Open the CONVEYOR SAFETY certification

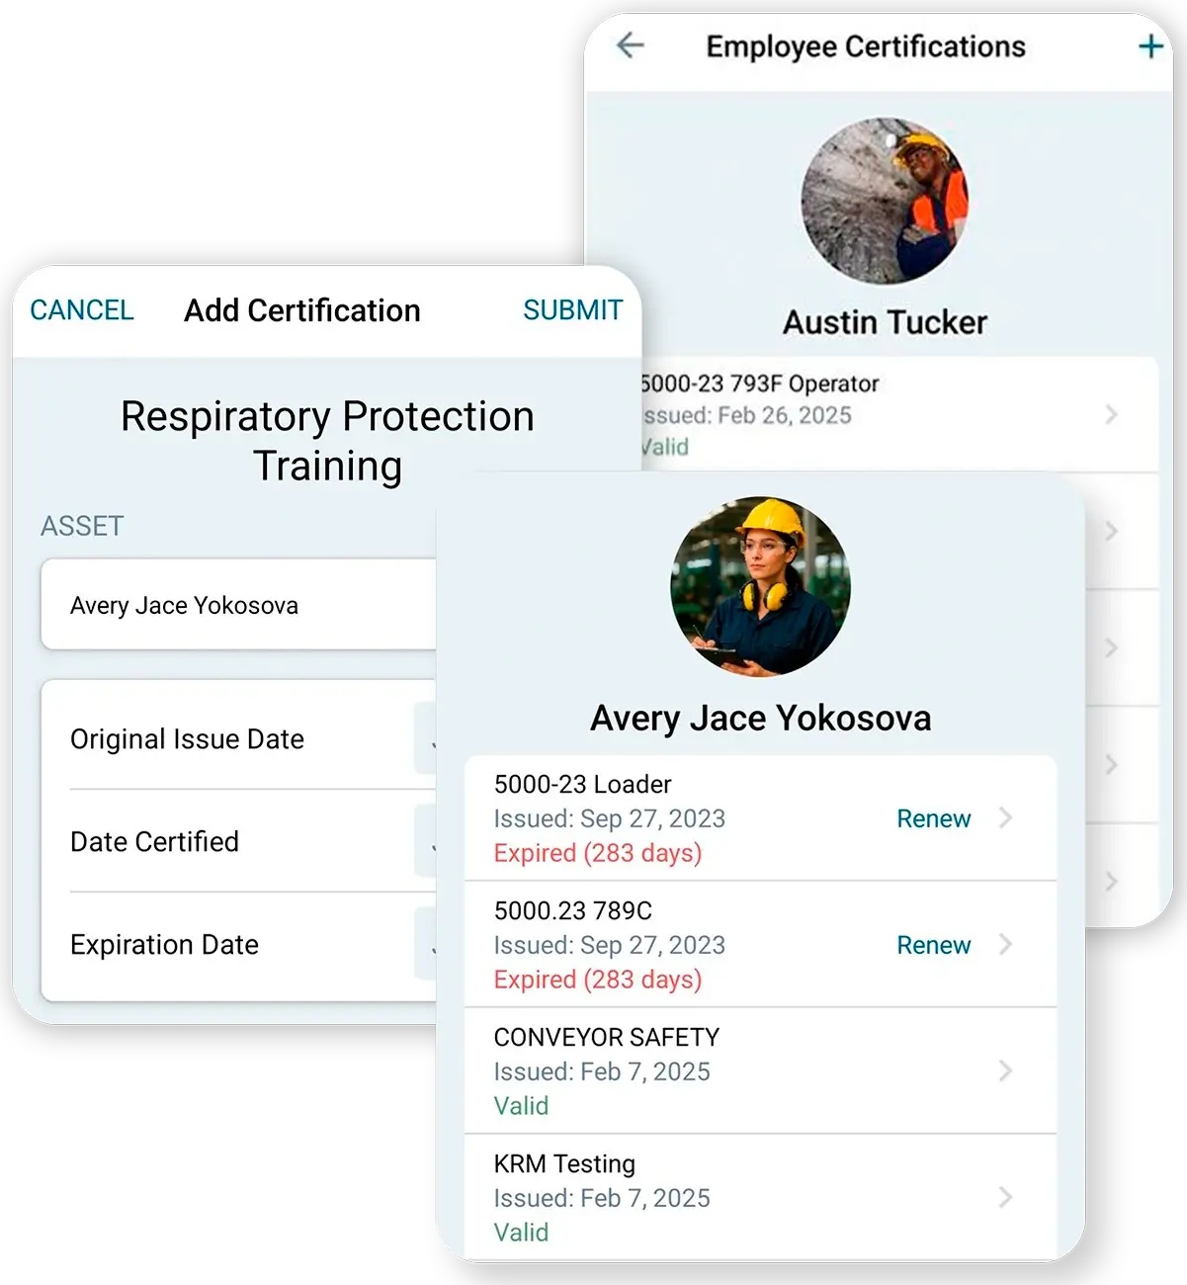[x=760, y=1071]
